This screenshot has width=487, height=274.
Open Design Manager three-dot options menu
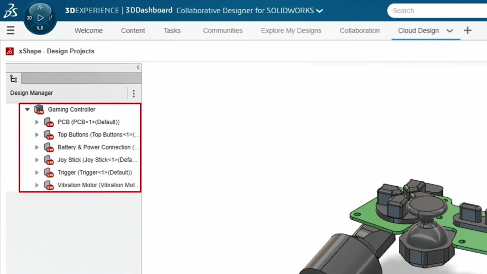coord(134,93)
